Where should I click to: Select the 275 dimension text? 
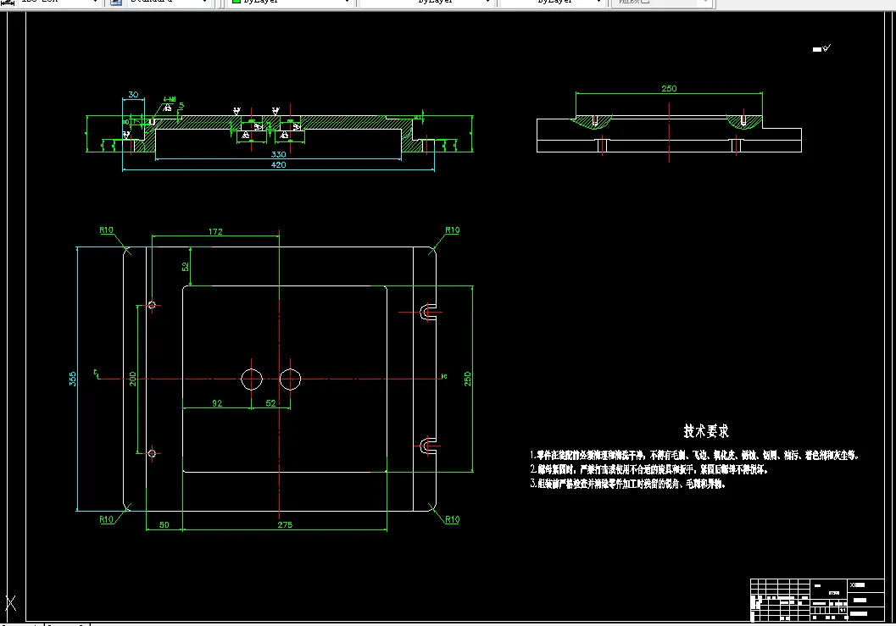click(285, 524)
